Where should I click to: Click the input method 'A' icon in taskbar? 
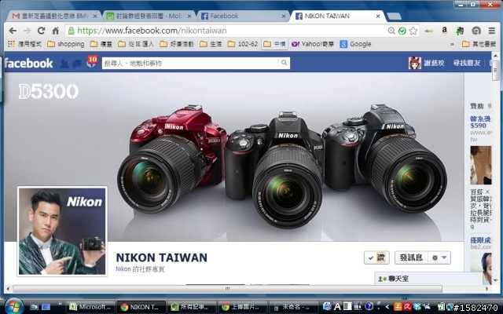337,307
